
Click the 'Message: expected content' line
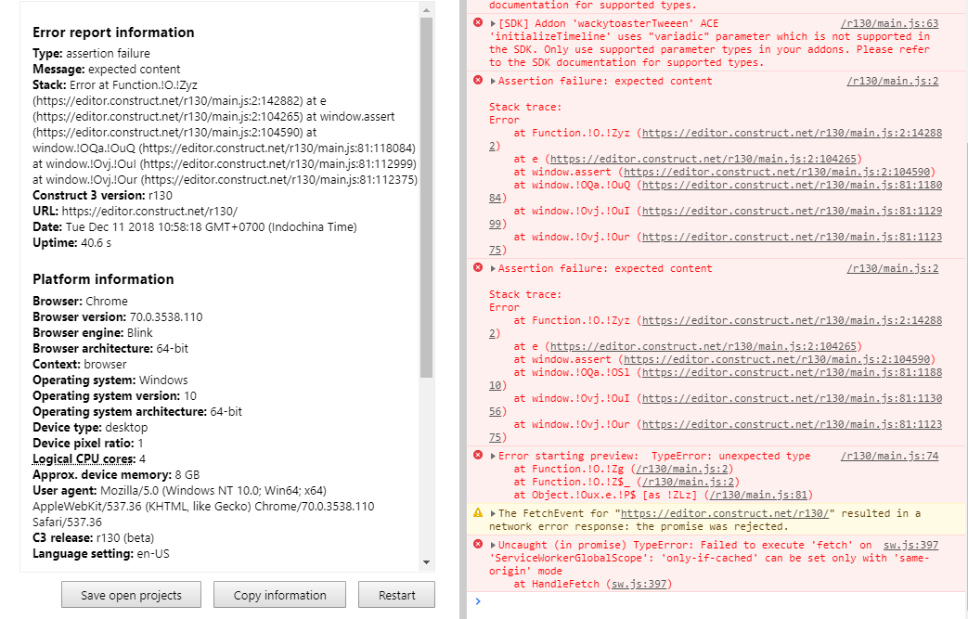pyautogui.click(x=107, y=69)
